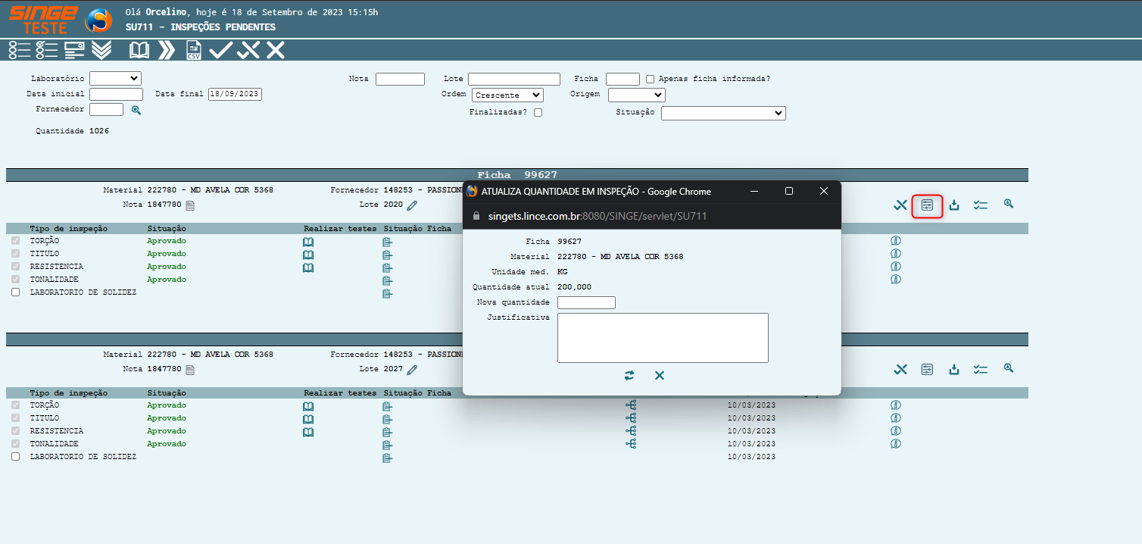This screenshot has height=544, width=1142.
Task: Click the swap arrows confirm icon in popup
Action: click(629, 376)
